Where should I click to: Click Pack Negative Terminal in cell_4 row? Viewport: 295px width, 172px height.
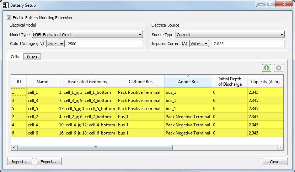(x=188, y=125)
